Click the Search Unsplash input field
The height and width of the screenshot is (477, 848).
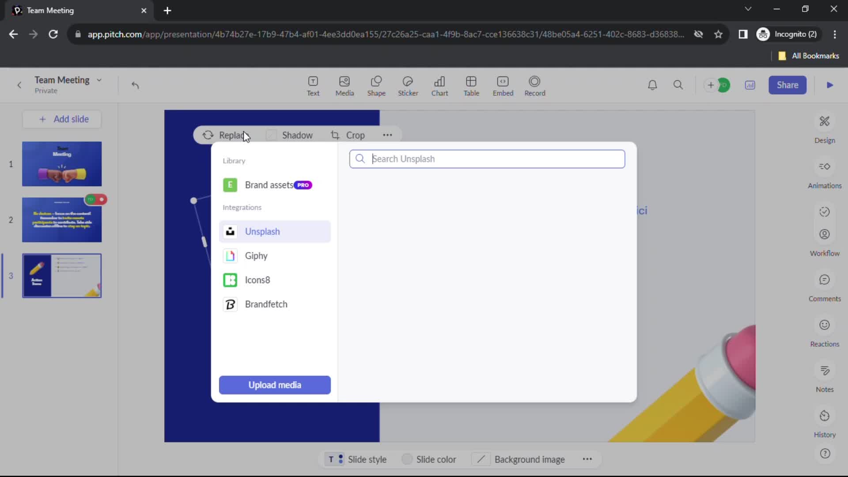[x=488, y=159]
